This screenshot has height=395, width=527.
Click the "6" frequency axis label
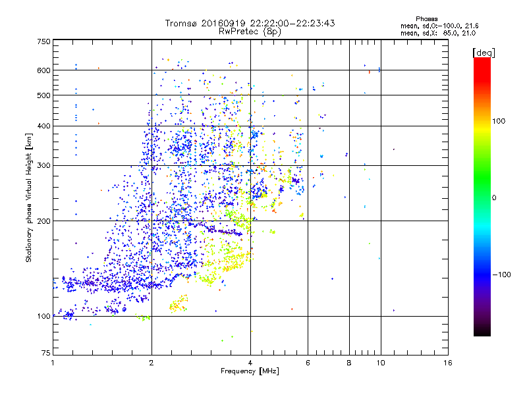308,363
